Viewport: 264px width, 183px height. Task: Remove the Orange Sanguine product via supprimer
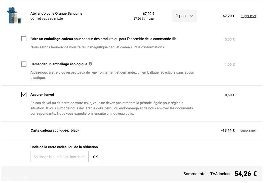(248, 16)
